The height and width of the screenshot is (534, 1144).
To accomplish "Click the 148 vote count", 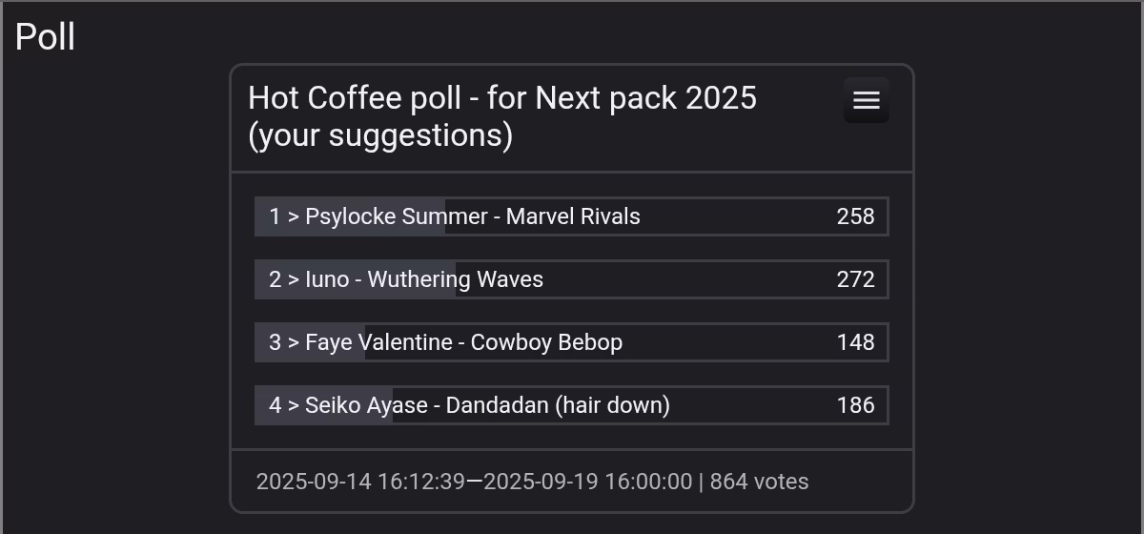I will (855, 342).
